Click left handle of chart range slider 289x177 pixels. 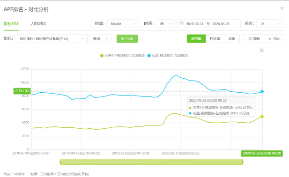click(x=60, y=162)
